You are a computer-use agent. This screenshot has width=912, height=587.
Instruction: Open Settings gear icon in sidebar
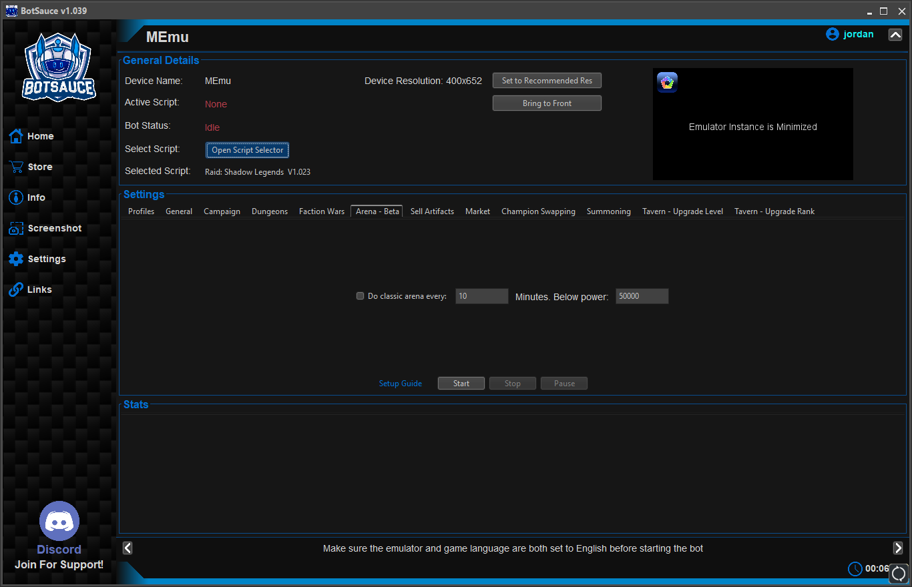16,259
